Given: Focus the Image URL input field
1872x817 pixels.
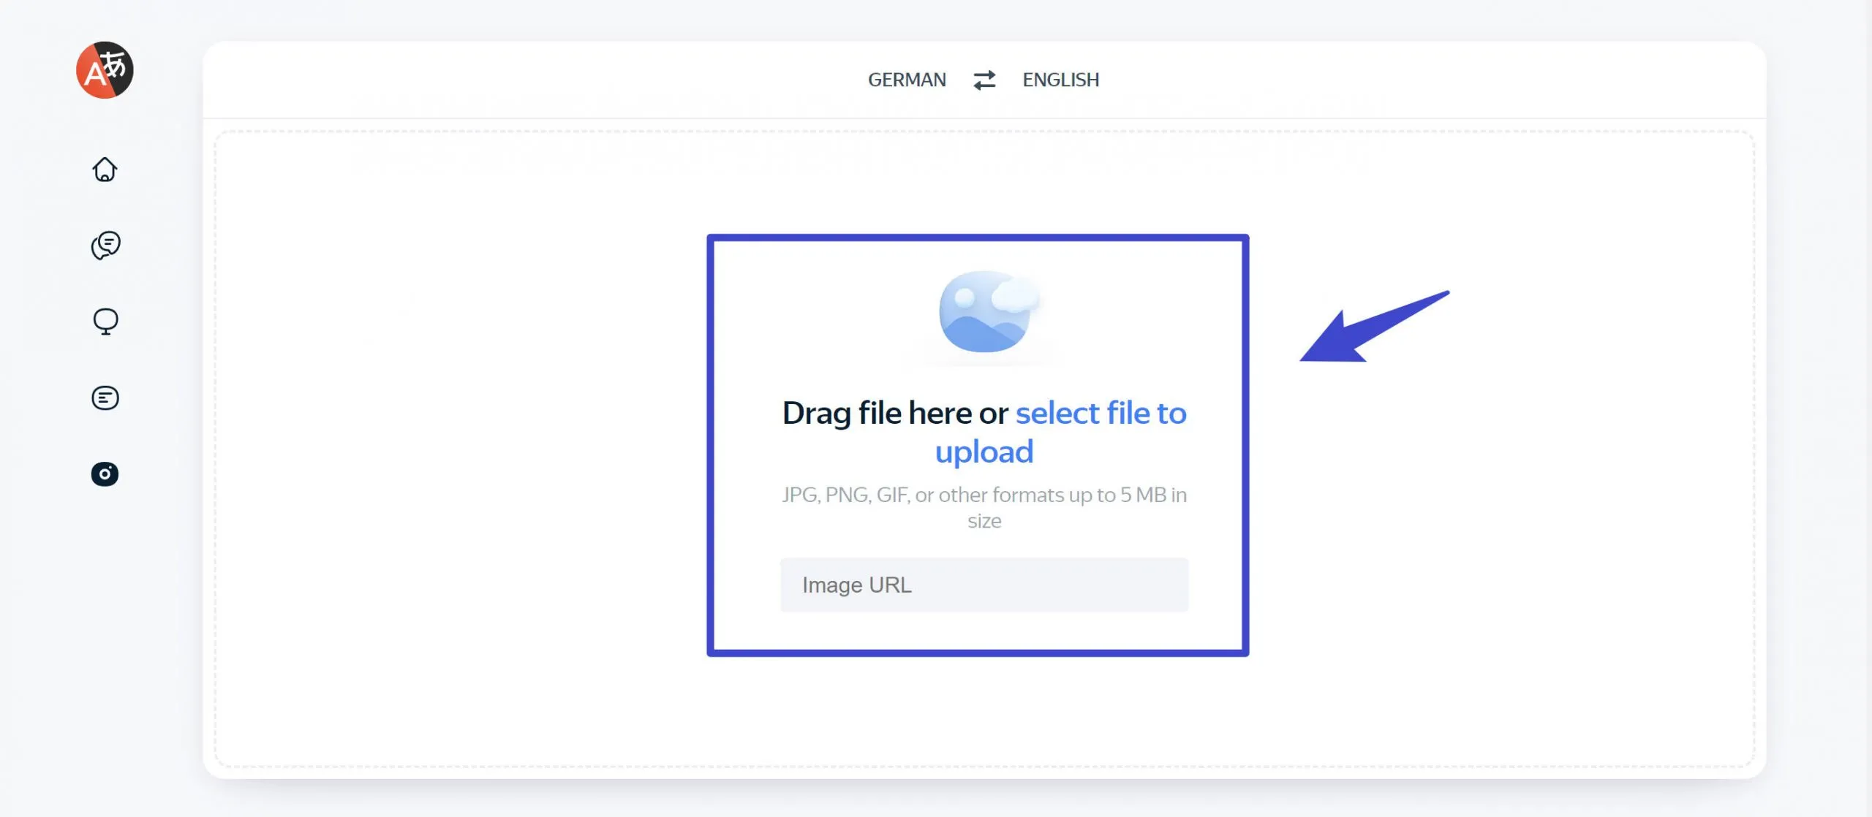Looking at the screenshot, I should click(984, 585).
